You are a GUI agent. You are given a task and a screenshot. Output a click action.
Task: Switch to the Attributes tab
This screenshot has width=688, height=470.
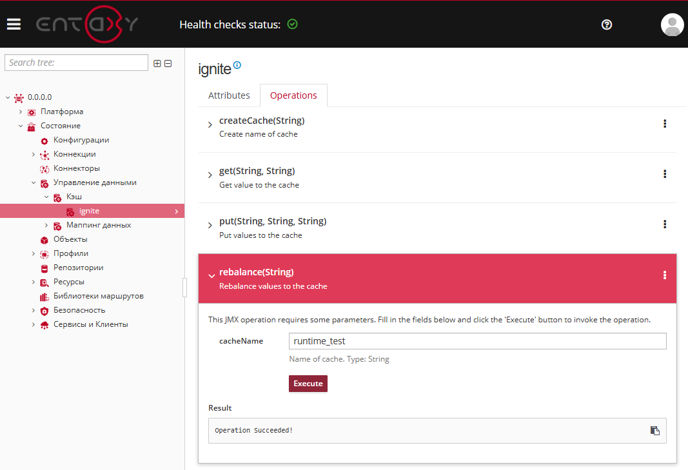tap(229, 95)
